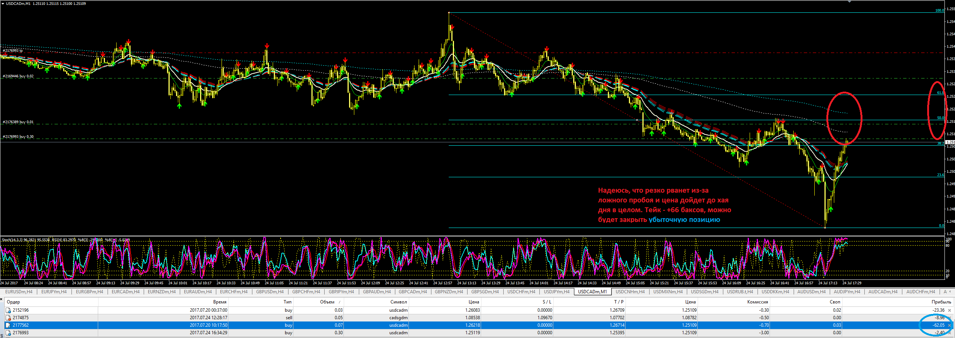Viewport: 955px width, 338px height.
Task: Click the active USDCADm,M1 tab
Action: pos(592,292)
